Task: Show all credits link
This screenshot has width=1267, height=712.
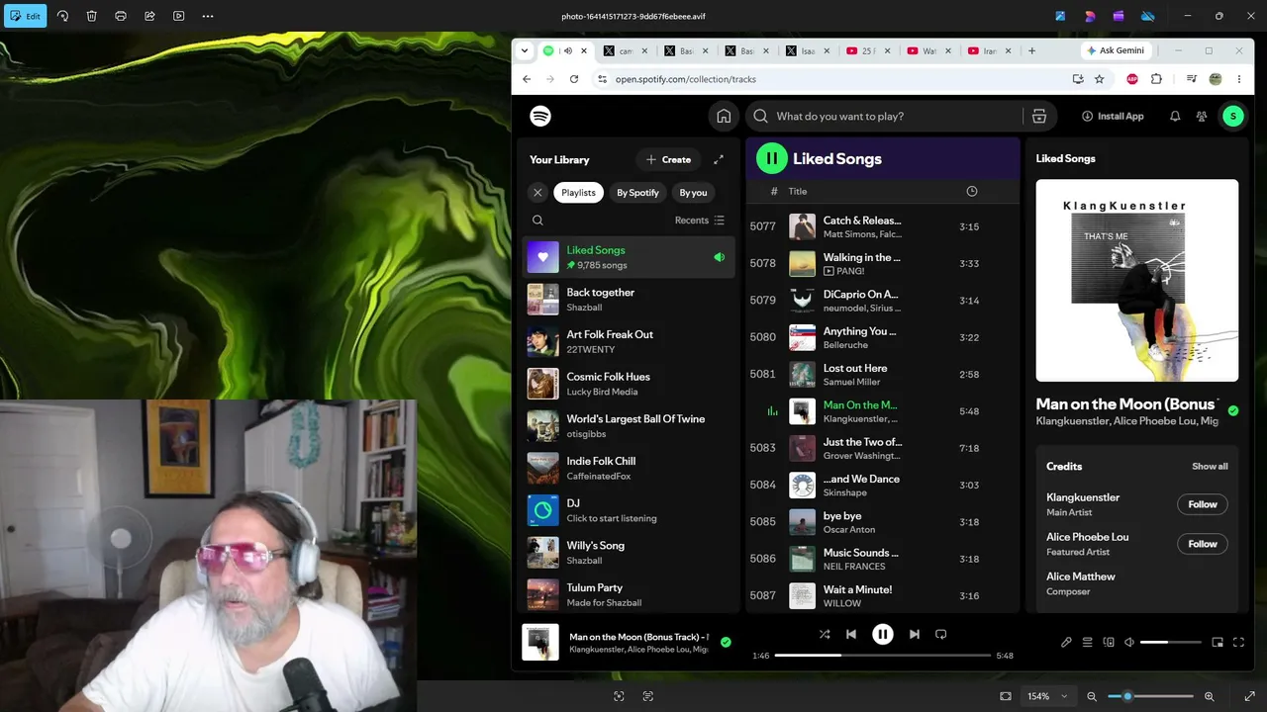Action: coord(1210,467)
